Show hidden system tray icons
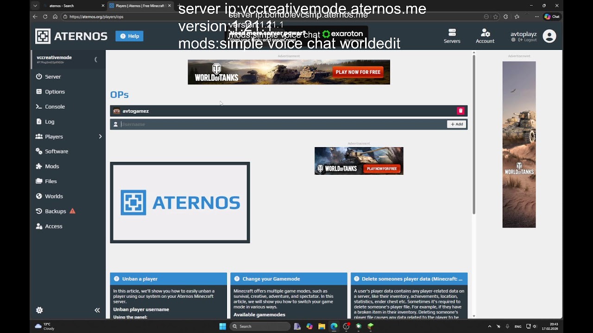 pos(490,326)
